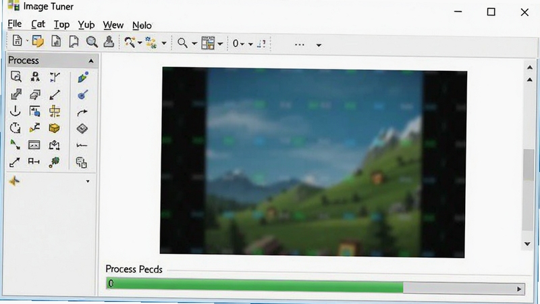This screenshot has width=540, height=304.
Task: Select the magnifier-over-page Process tool
Action: pos(16,76)
